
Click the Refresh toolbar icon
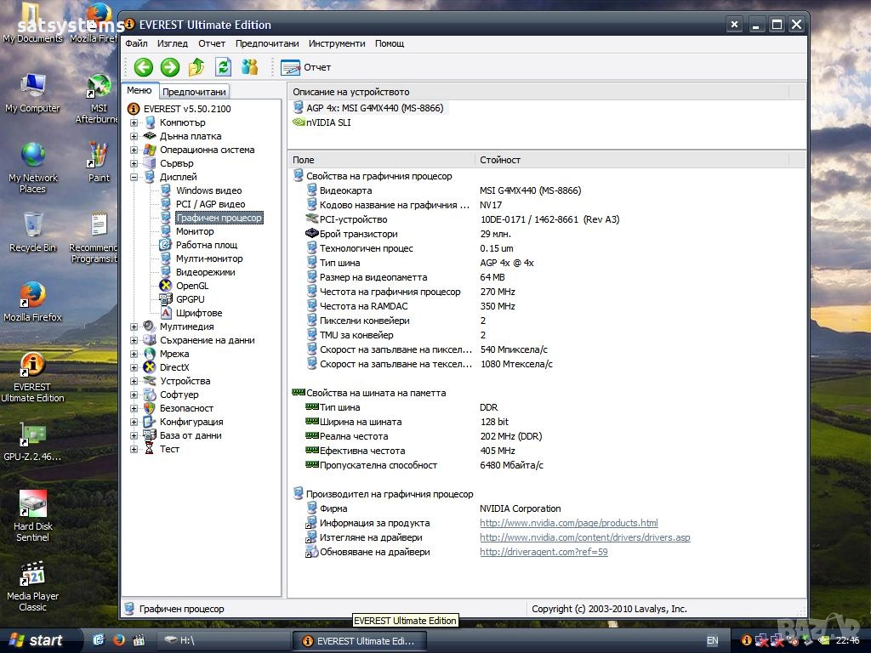pos(223,67)
